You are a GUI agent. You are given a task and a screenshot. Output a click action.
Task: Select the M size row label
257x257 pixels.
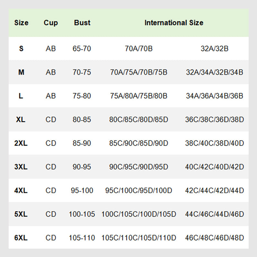pos(21,72)
